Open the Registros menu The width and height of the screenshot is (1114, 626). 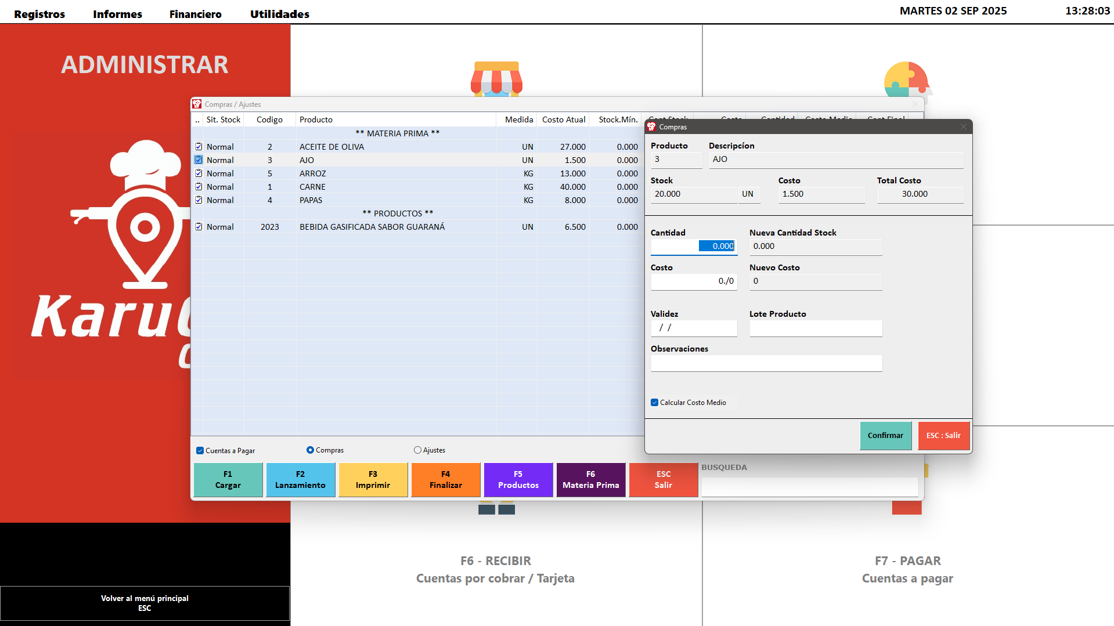(39, 14)
